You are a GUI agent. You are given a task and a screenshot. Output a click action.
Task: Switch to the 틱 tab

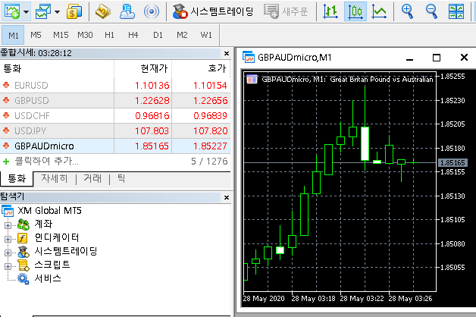point(121,178)
